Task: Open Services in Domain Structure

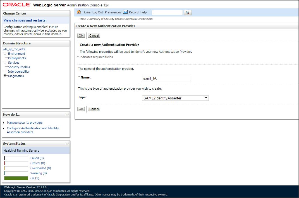Action: pos(14,62)
